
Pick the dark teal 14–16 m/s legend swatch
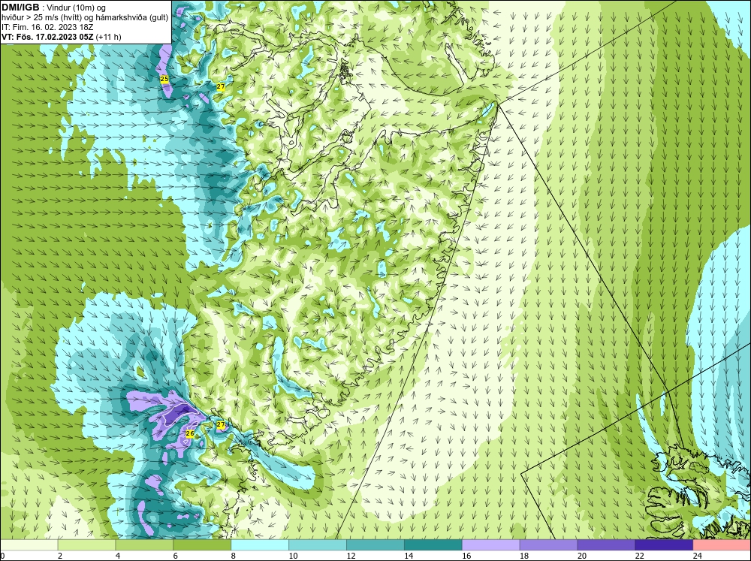coord(433,545)
